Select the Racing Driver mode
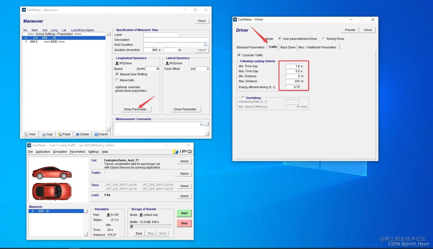This screenshot has width=433, height=249. (x=324, y=39)
